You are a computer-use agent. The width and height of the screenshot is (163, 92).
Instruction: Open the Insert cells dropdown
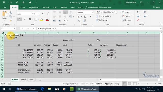click(x=132, y=12)
